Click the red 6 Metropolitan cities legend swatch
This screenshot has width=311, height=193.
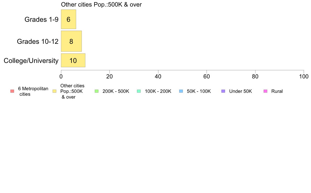[12, 91]
